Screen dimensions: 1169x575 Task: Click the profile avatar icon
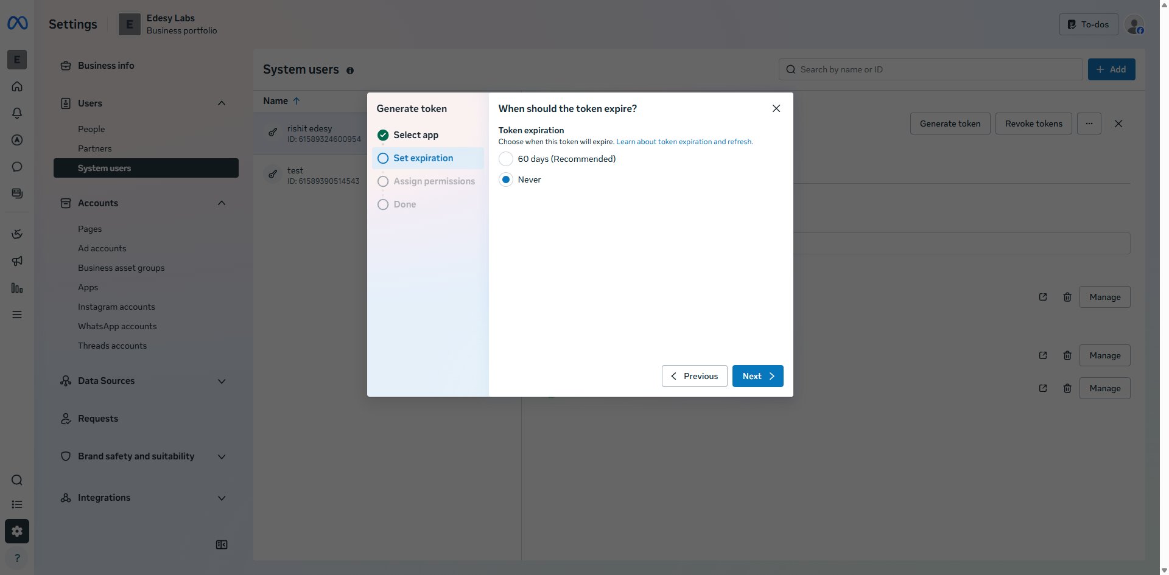[x=1134, y=24]
